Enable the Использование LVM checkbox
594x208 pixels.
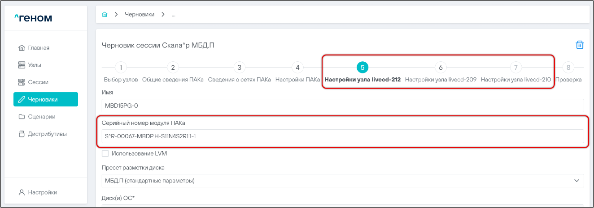[105, 153]
